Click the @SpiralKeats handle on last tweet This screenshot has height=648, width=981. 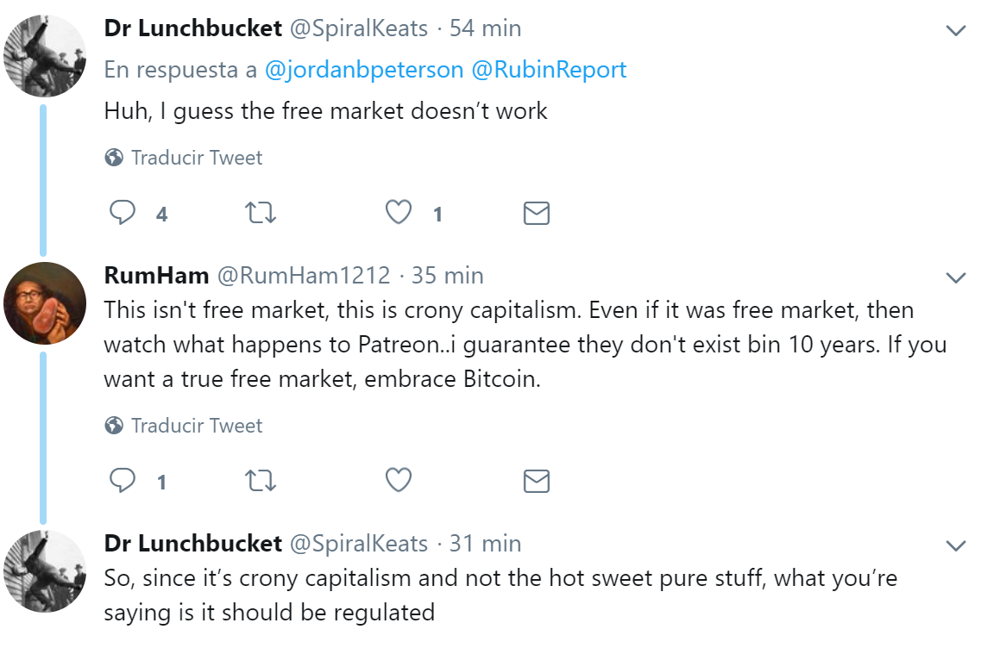(x=359, y=544)
